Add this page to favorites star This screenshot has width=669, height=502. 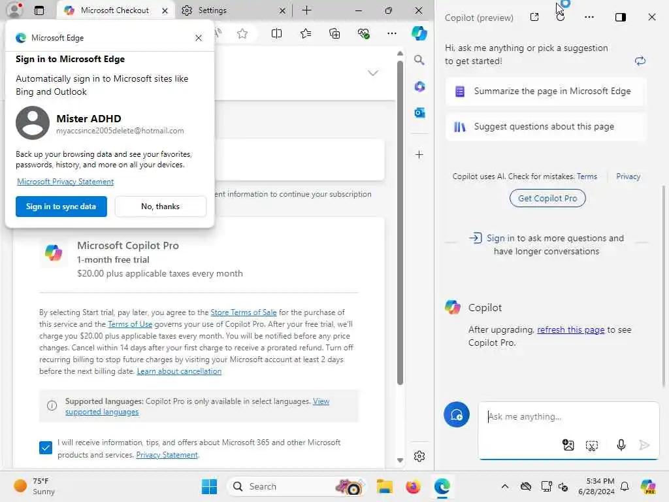click(x=242, y=33)
